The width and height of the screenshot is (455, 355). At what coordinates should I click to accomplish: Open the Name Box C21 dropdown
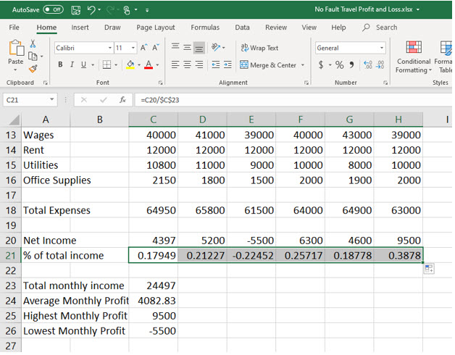click(x=51, y=99)
